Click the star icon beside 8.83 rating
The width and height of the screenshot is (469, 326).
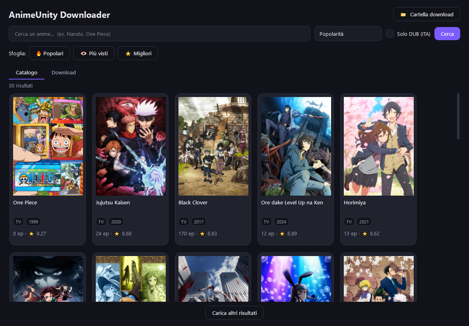202,234
